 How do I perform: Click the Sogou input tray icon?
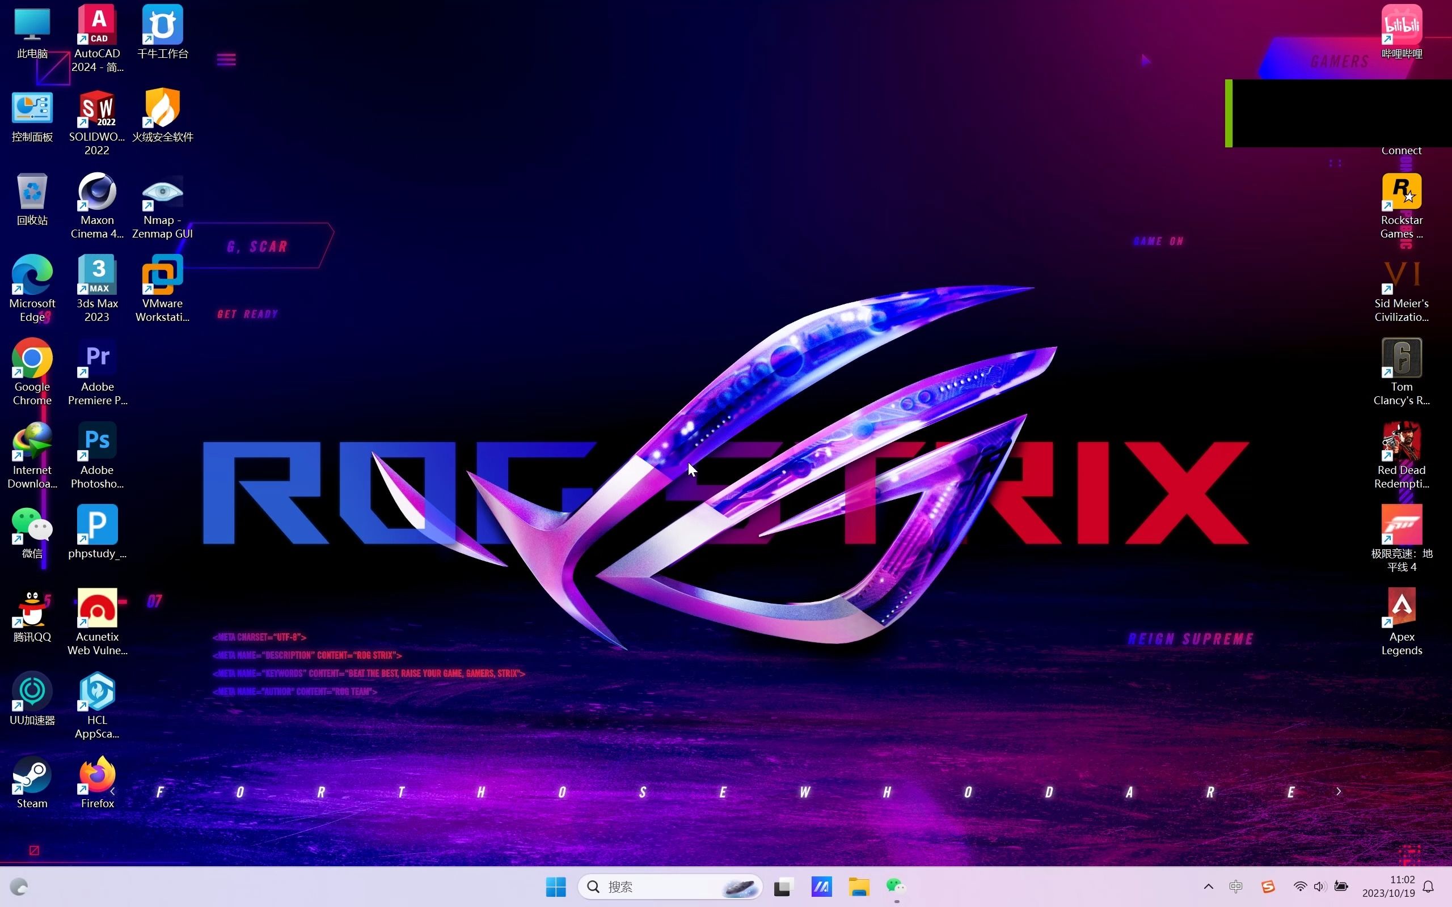[x=1268, y=887]
